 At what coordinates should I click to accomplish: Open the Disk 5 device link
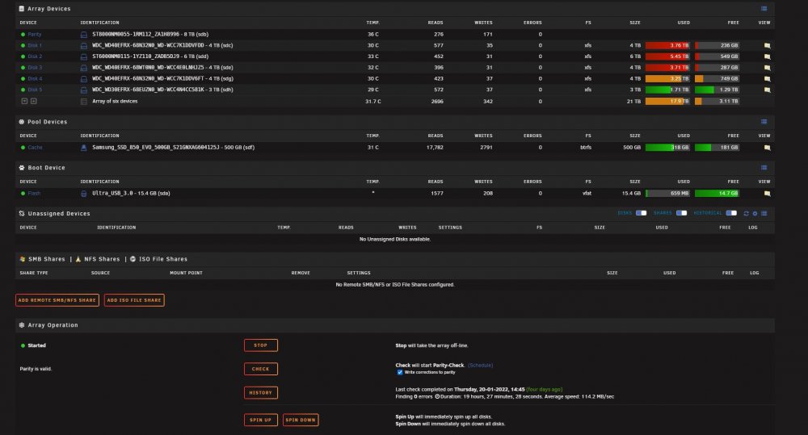tap(35, 90)
